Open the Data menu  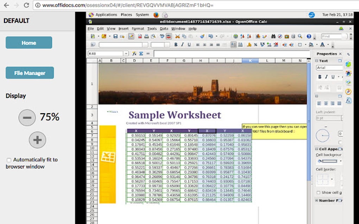[x=164, y=28]
